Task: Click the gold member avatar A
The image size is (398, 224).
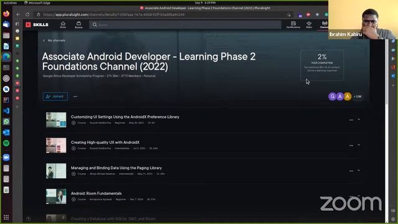Action: [348, 96]
